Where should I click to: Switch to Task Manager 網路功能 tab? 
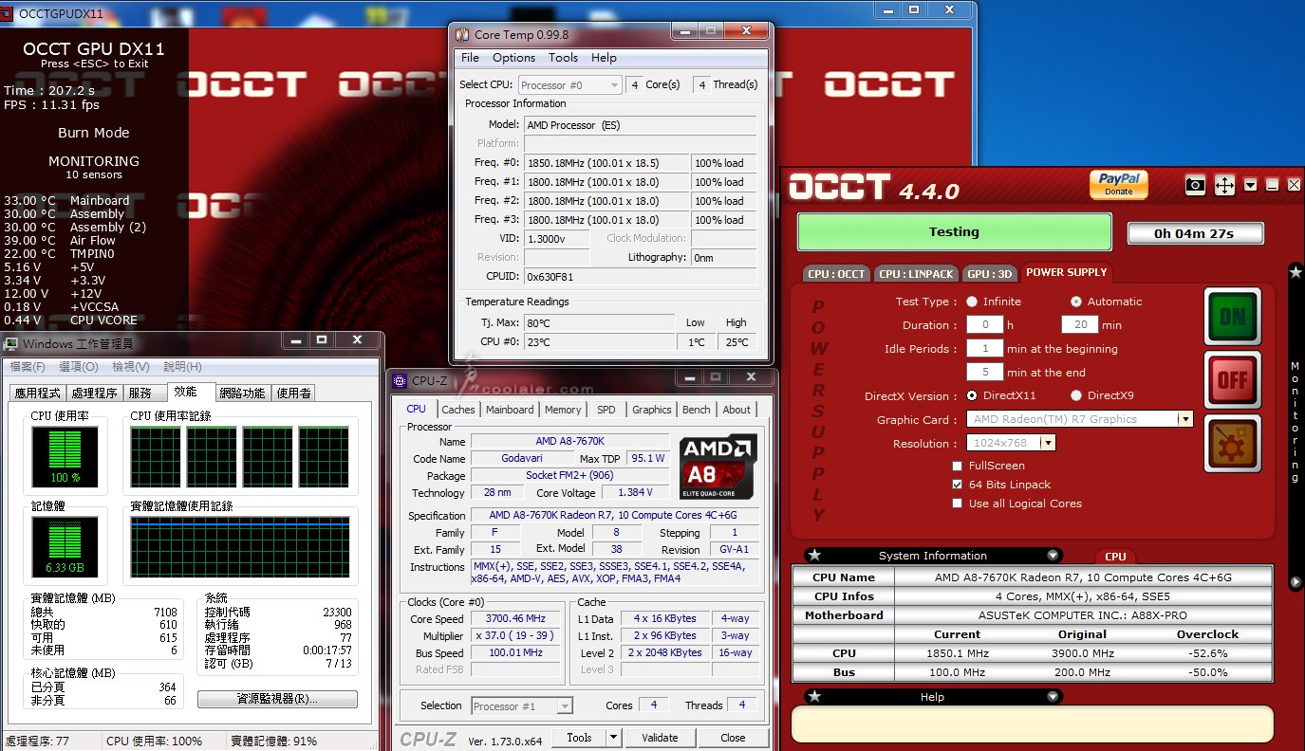point(242,393)
